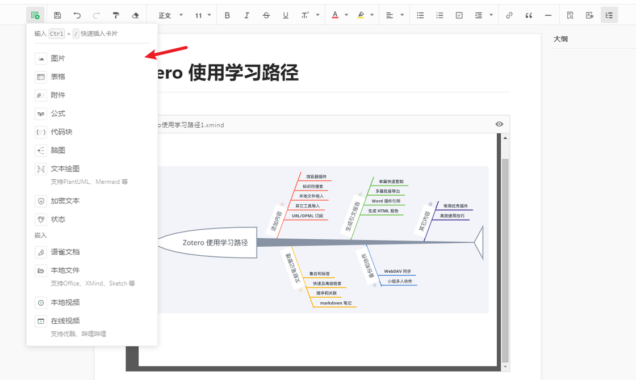Click the 公式 TeX icon in menu
636x380 pixels.
click(41, 114)
